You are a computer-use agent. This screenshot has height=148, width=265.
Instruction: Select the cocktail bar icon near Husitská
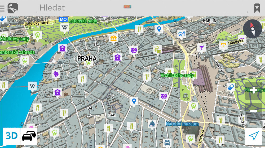click(x=201, y=48)
